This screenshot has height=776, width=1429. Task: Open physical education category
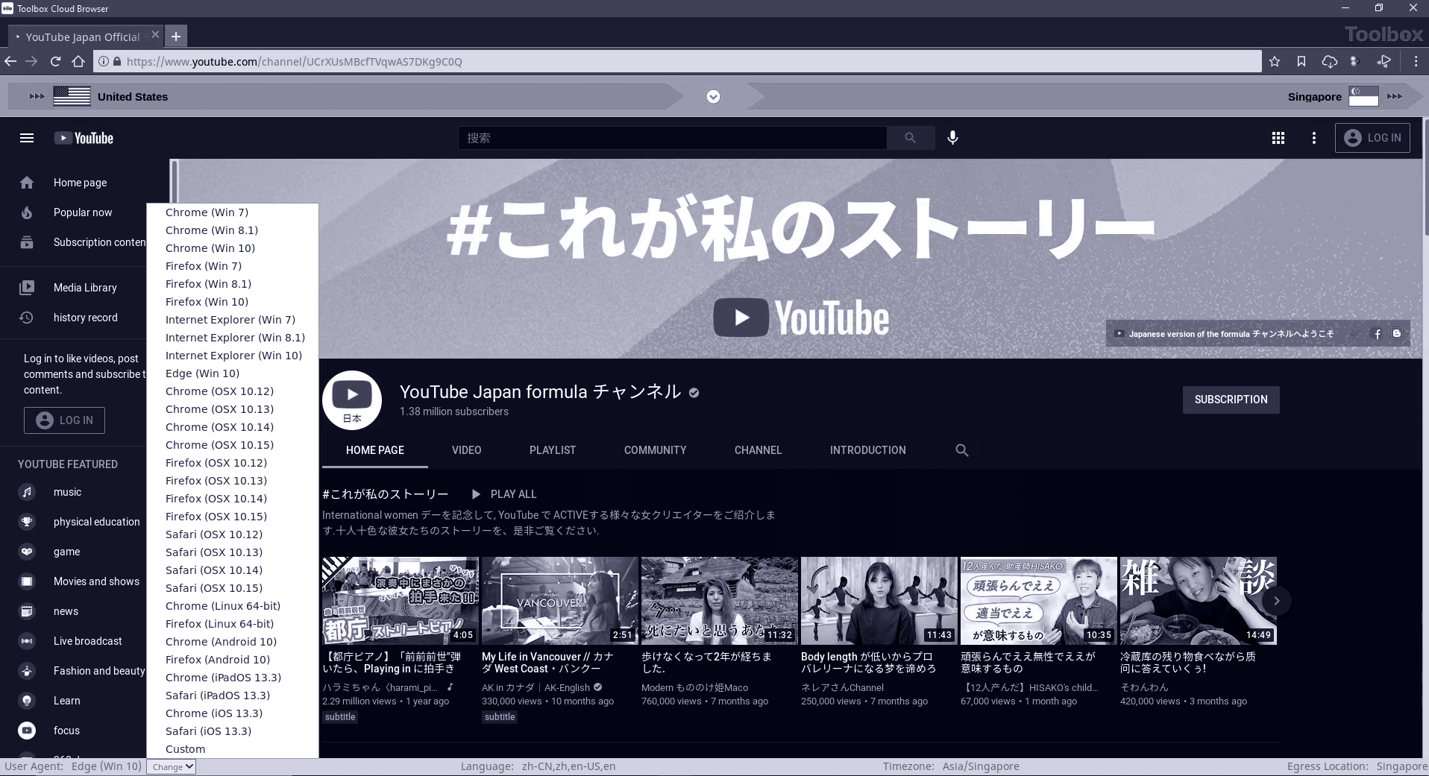click(96, 522)
